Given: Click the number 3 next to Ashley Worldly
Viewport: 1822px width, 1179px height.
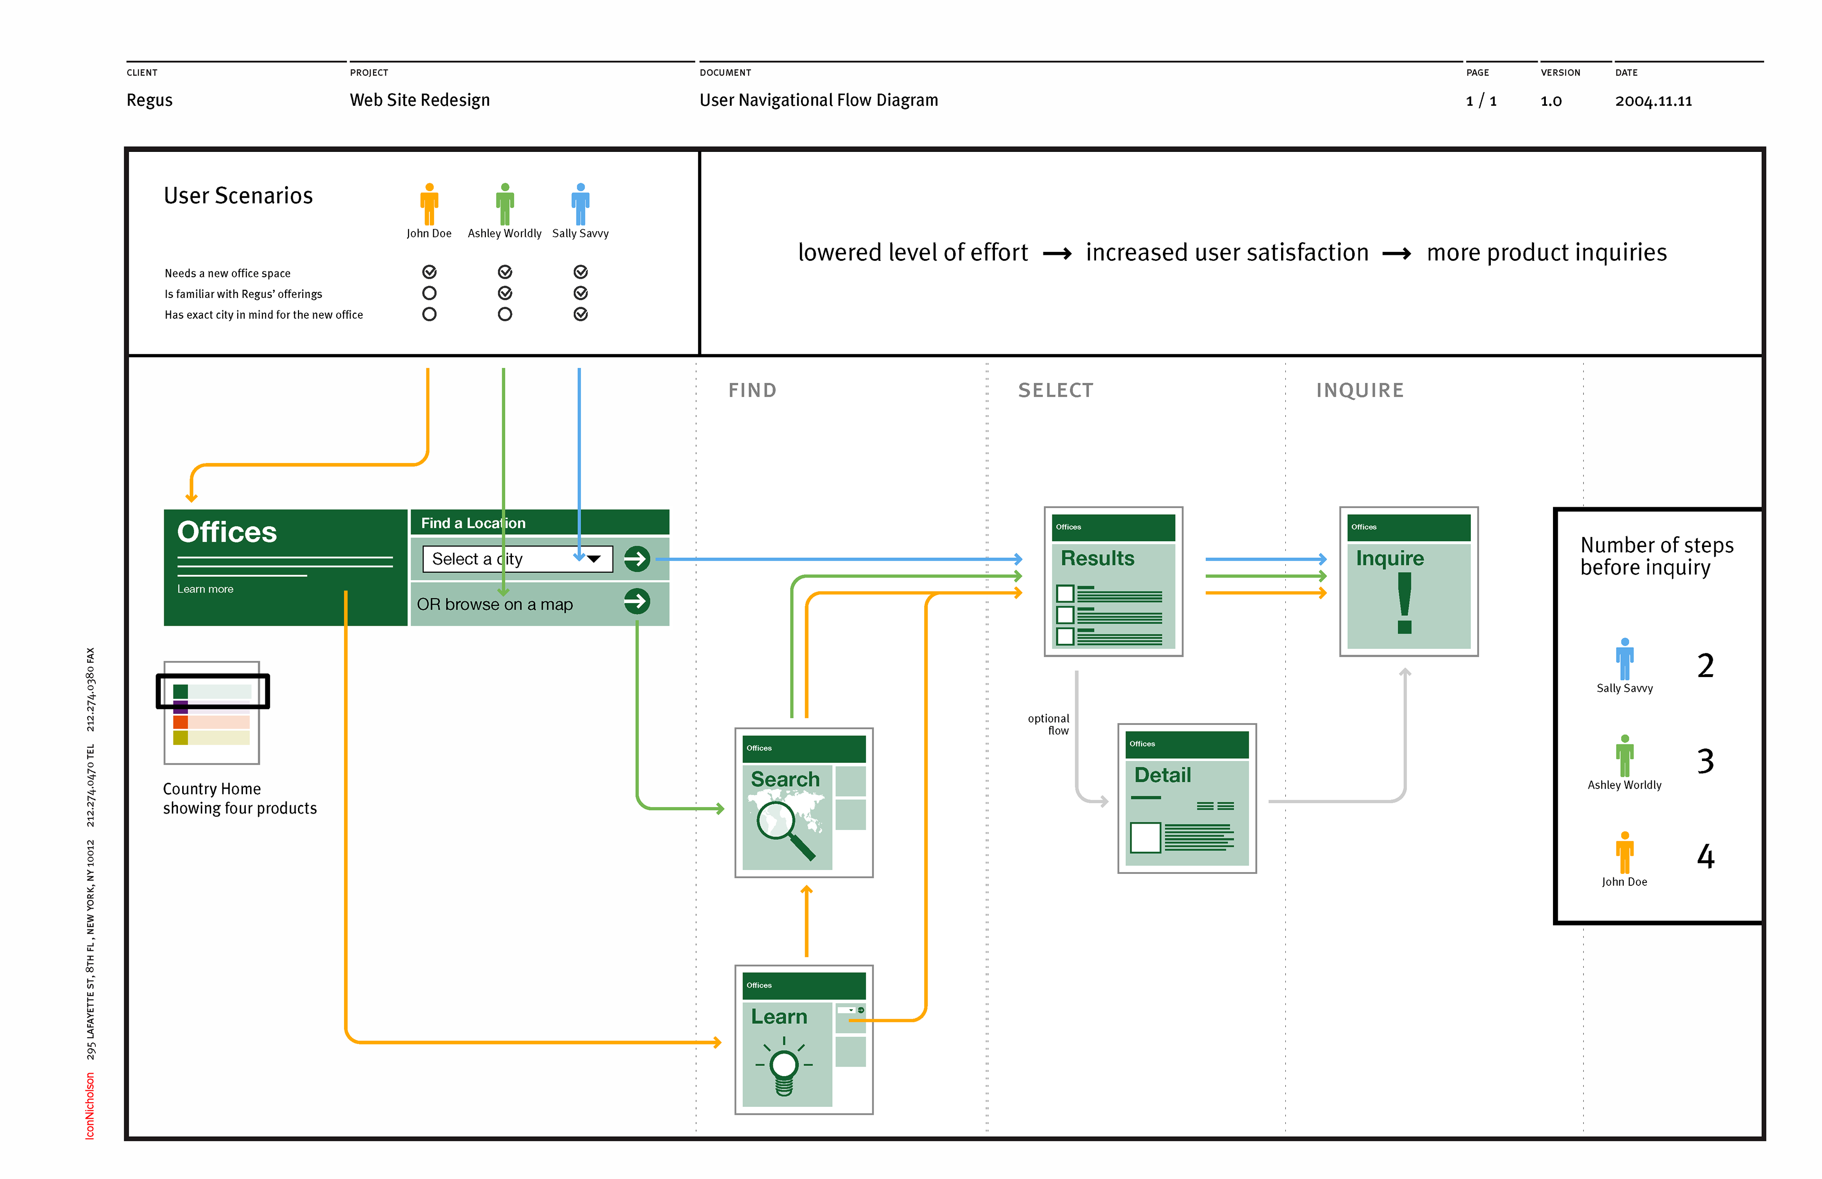Looking at the screenshot, I should tap(1705, 761).
